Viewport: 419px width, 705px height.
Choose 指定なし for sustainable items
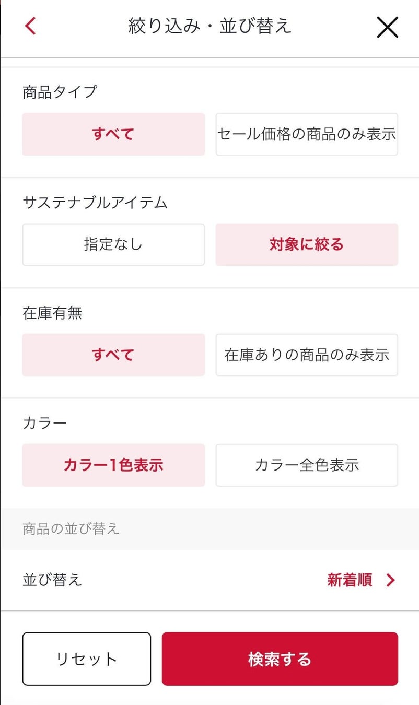113,244
